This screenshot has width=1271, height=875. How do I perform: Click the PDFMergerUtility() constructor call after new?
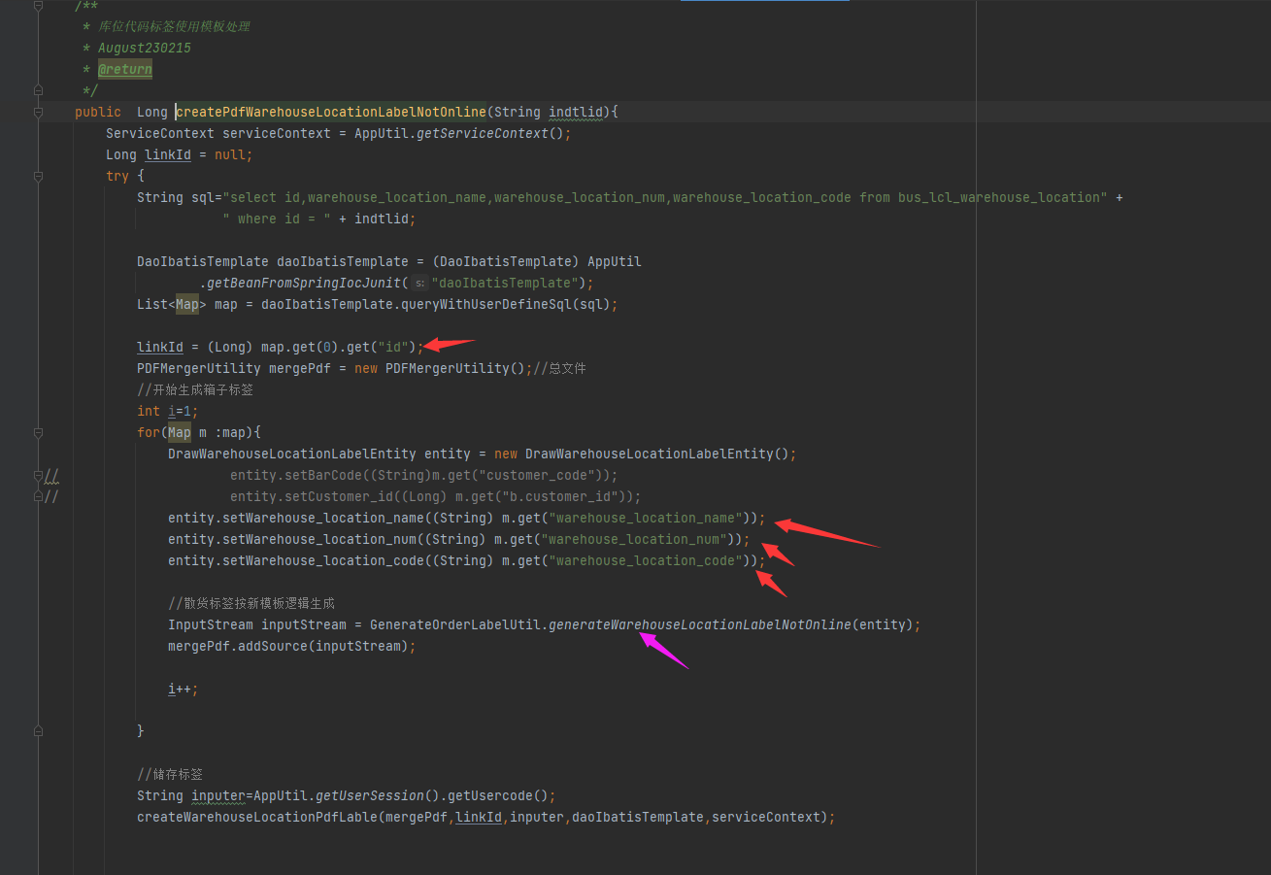(455, 368)
